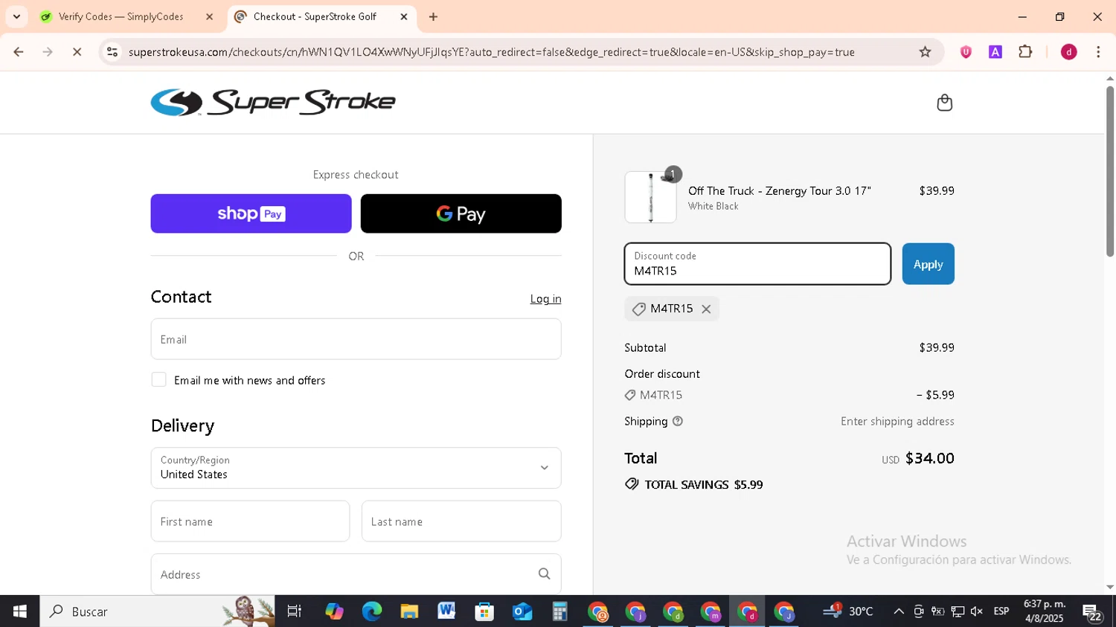Open the taskbar clock and date

pos(1045,611)
